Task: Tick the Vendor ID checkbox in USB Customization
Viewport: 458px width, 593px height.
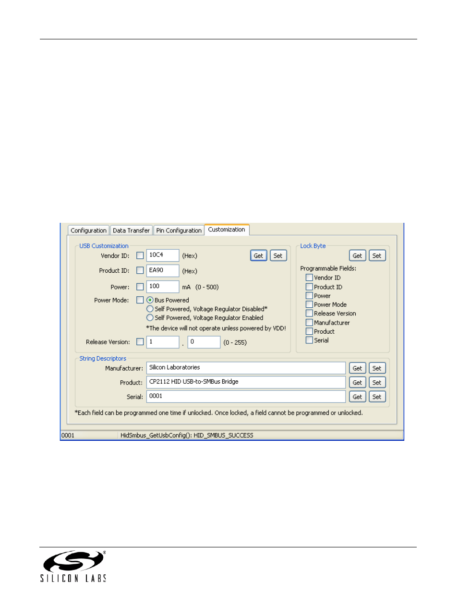Action: coord(140,255)
